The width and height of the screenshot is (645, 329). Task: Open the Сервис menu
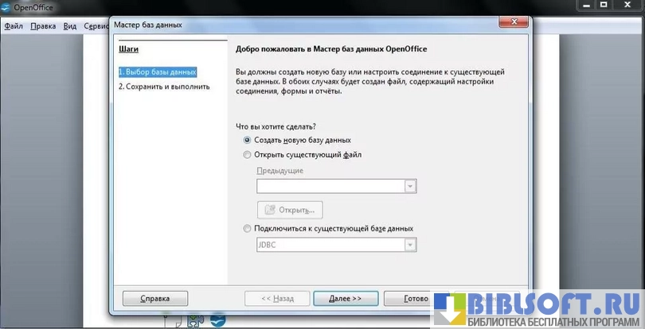pos(96,25)
